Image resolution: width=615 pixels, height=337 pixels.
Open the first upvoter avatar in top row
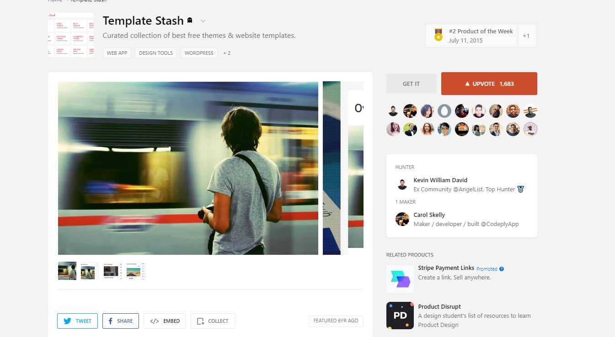(x=393, y=111)
